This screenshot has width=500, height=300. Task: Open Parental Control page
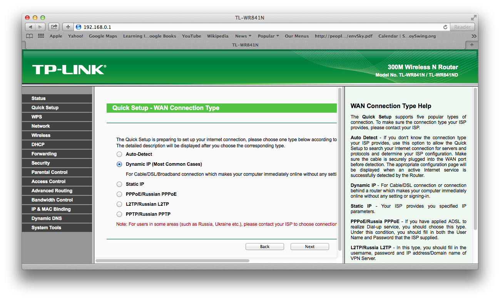point(57,172)
